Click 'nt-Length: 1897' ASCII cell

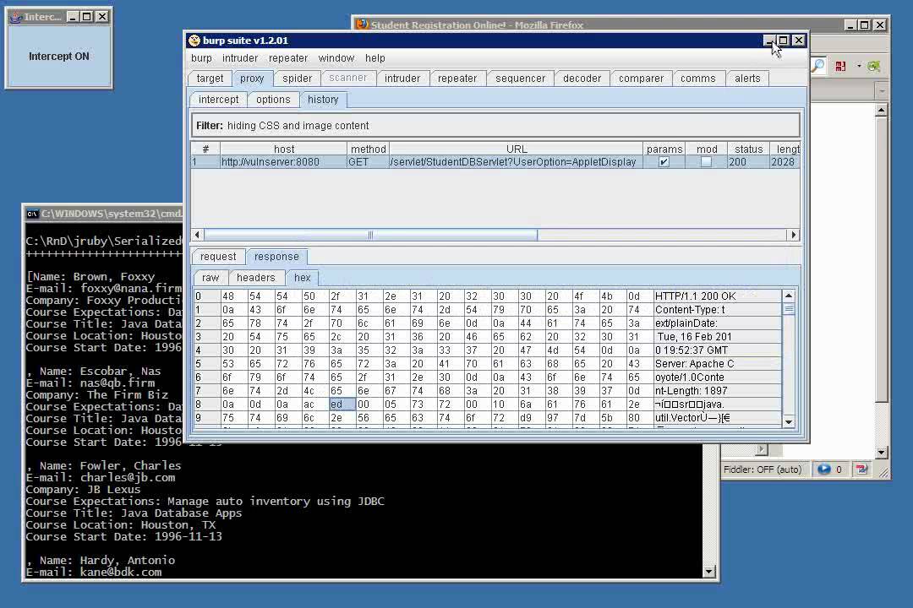tap(717, 391)
